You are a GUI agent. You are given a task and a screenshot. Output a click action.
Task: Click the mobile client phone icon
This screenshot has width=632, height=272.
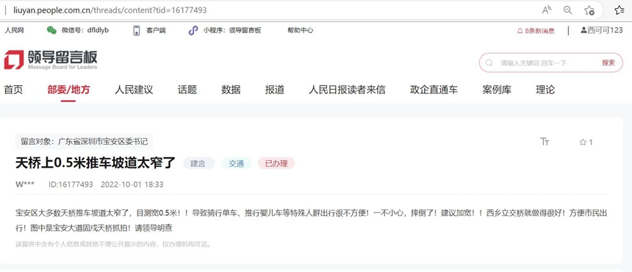137,30
